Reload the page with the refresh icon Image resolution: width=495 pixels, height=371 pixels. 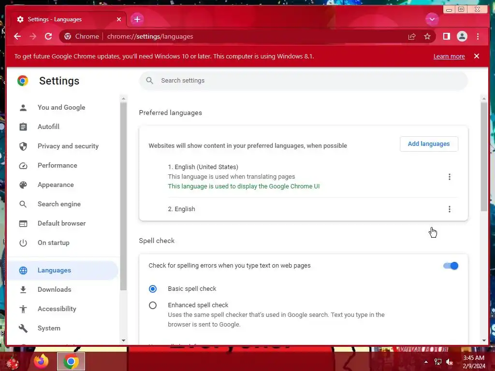[x=48, y=36]
